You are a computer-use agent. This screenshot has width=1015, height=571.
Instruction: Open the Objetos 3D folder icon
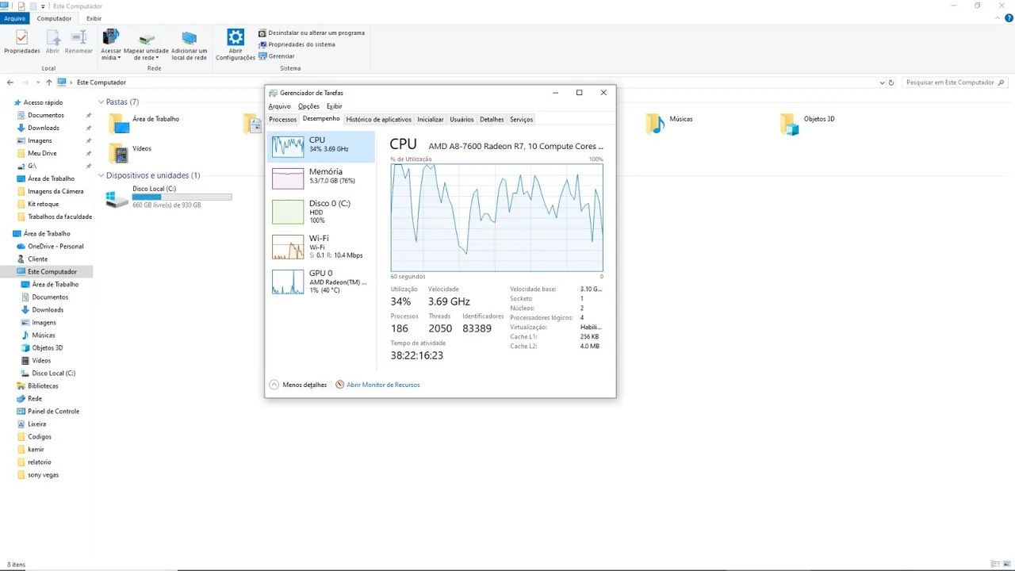point(789,124)
